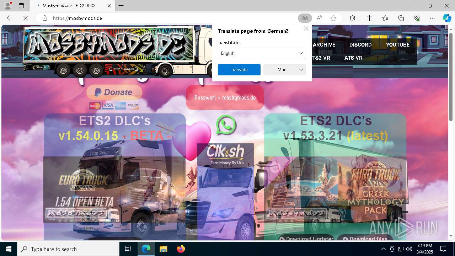Screen dimensions: 455x256
Task: Open the volume tray icon
Action: pyautogui.click(x=409, y=249)
